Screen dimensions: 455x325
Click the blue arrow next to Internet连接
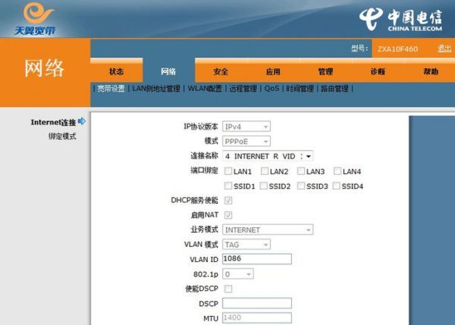click(x=82, y=121)
